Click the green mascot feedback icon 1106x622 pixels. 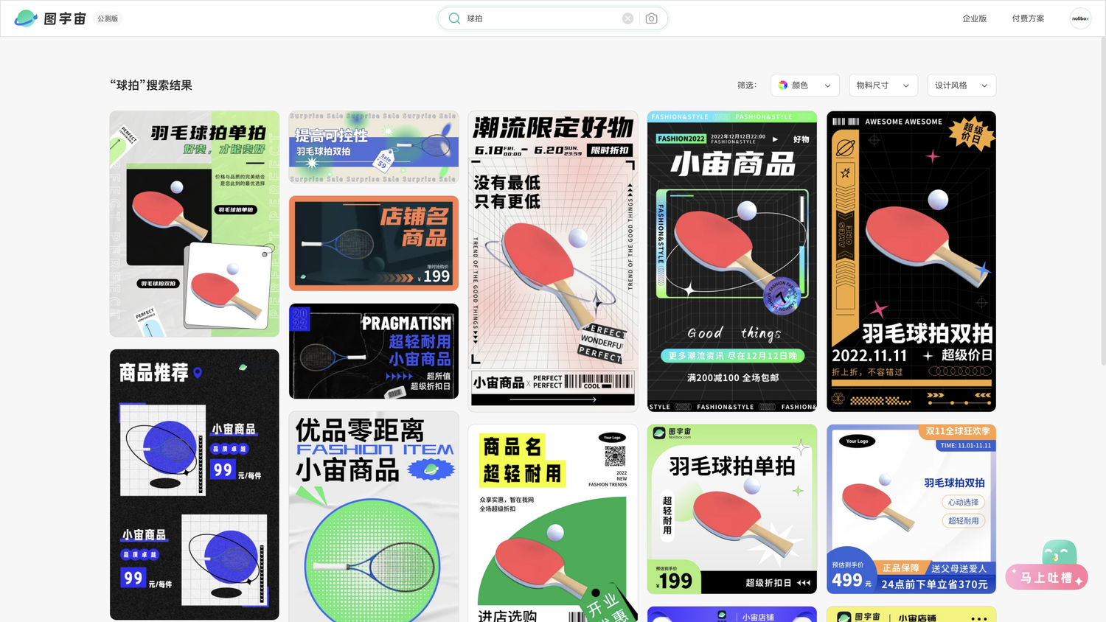pos(1060,553)
